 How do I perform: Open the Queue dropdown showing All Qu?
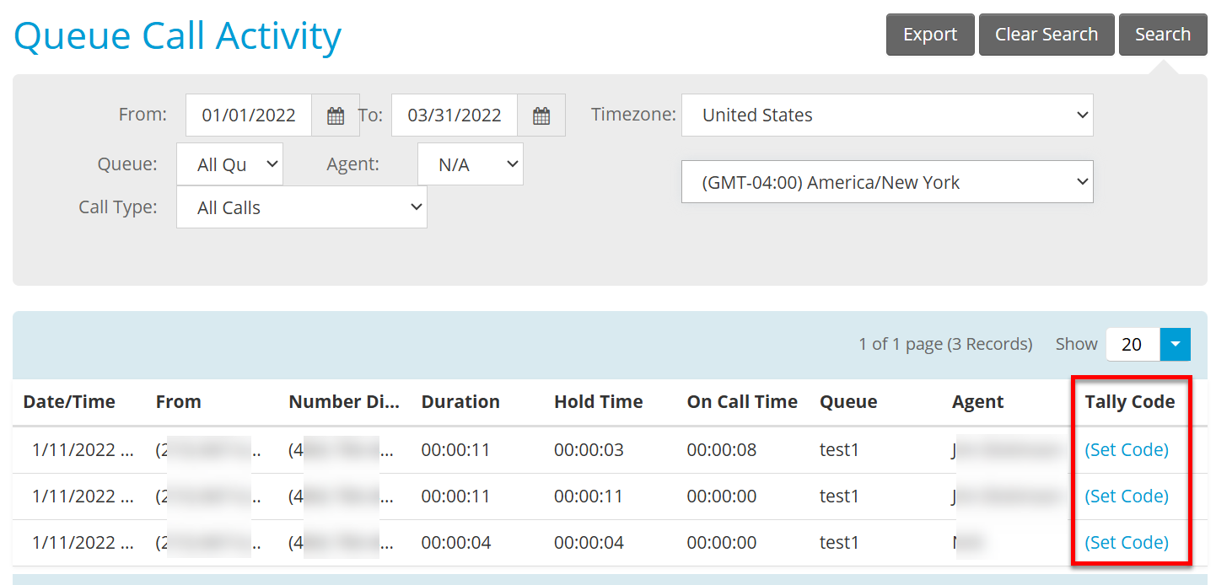229,164
